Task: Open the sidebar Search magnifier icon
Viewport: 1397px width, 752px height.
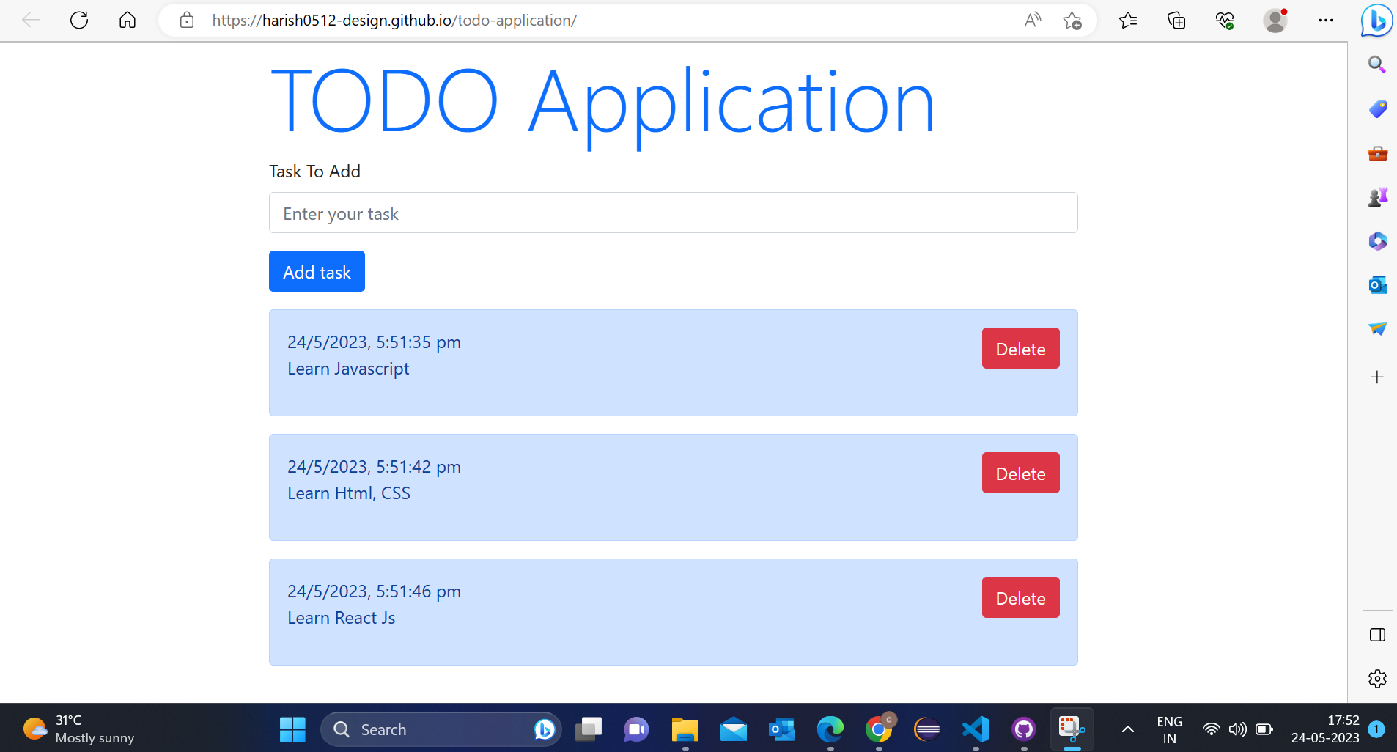Action: (x=1376, y=64)
